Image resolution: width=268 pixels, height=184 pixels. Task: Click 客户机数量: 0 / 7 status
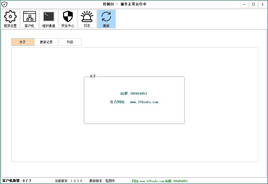pos(17,181)
